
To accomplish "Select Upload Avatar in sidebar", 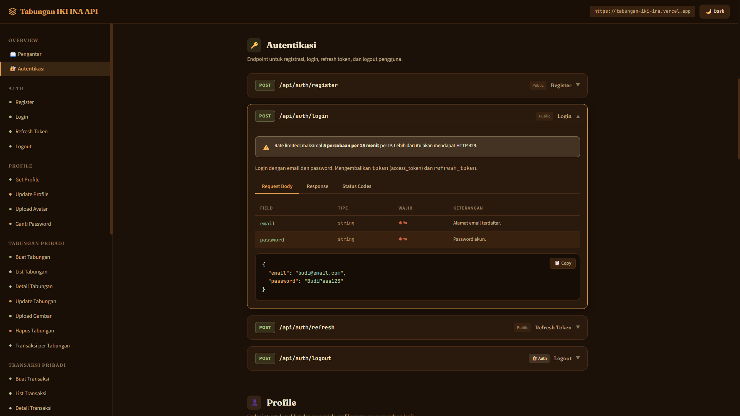I will (x=32, y=209).
